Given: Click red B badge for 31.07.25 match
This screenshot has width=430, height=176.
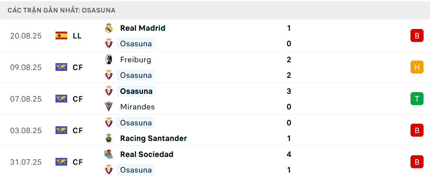Looking at the screenshot, I should 417,162.
